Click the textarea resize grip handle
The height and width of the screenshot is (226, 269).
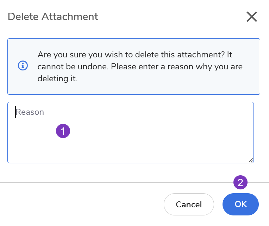pyautogui.click(x=251, y=161)
